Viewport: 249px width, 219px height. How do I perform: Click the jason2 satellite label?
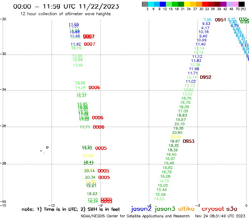(x=141, y=209)
